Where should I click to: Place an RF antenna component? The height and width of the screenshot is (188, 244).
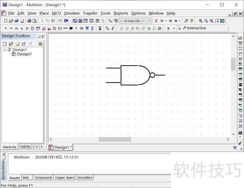coord(76,28)
